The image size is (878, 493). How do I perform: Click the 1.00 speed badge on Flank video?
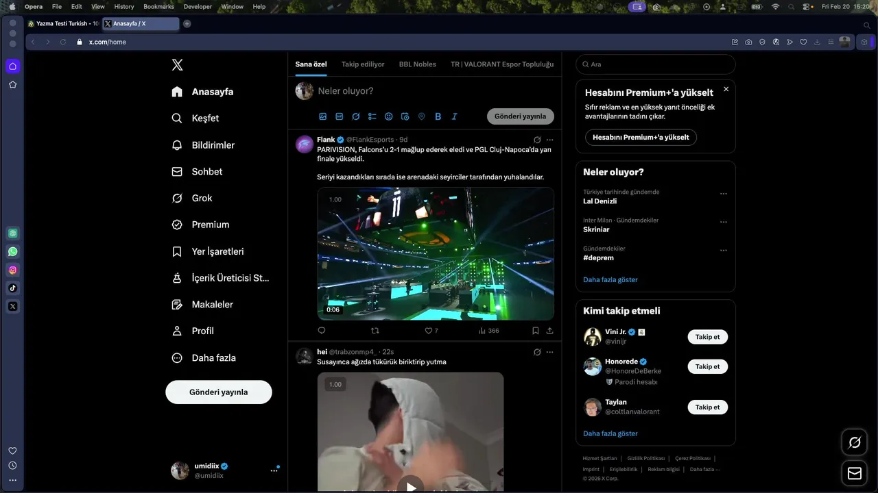(335, 199)
